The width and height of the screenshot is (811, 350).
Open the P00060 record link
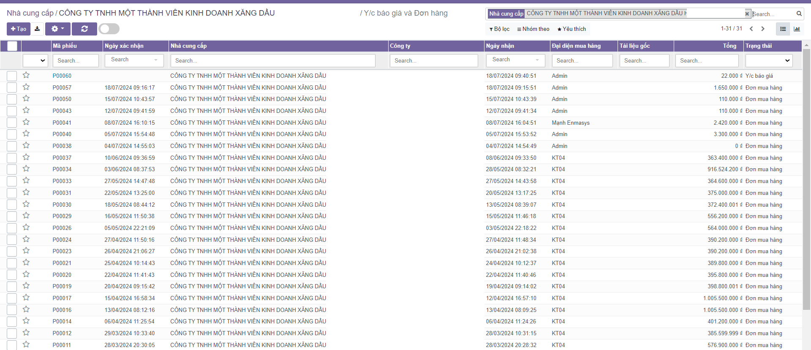pyautogui.click(x=62, y=76)
